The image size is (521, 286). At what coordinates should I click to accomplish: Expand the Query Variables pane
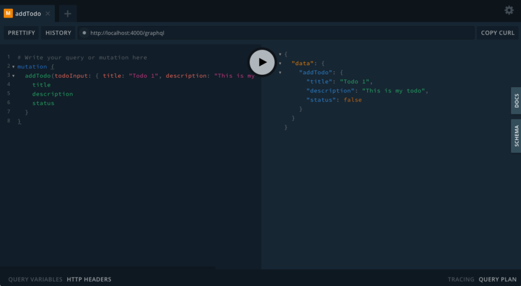(35, 279)
